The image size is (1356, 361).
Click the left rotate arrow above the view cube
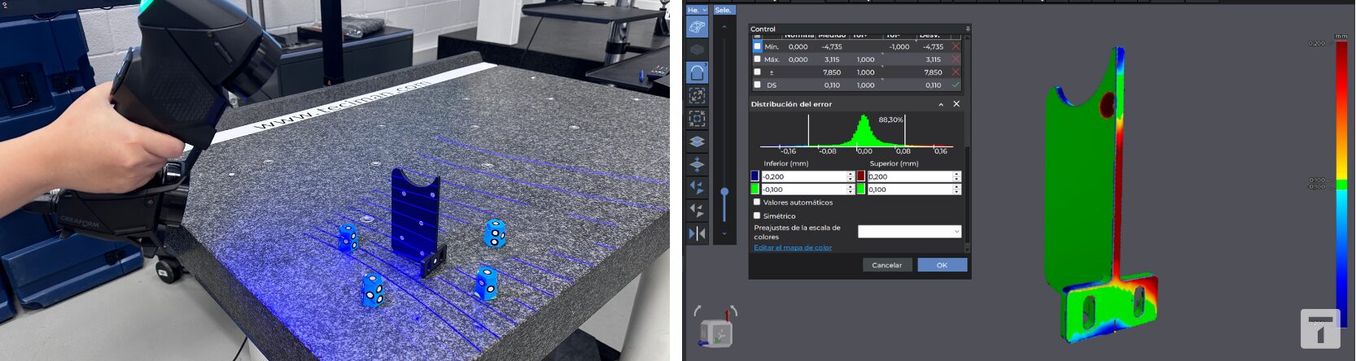click(698, 311)
